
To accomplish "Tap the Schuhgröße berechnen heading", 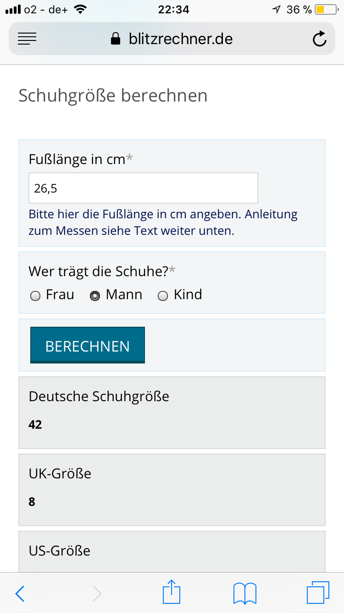I will tap(113, 96).
